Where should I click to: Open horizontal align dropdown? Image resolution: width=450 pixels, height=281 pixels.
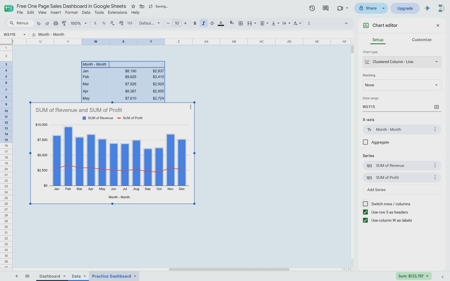[264, 23]
